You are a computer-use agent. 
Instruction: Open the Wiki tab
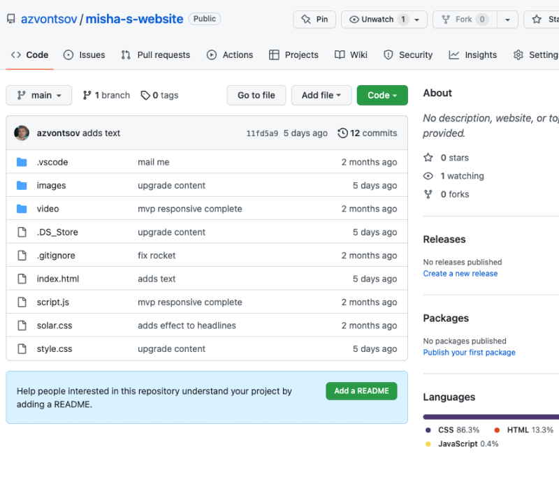tap(351, 55)
